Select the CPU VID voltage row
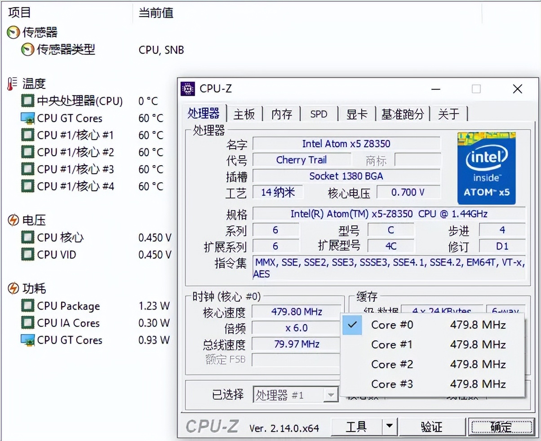The width and height of the screenshot is (541, 441). pos(57,255)
